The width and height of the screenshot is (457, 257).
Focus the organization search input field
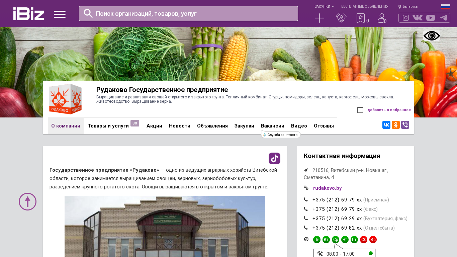click(188, 13)
